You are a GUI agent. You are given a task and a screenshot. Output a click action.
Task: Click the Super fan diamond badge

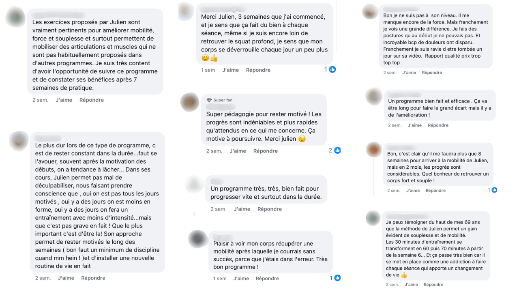(209, 100)
